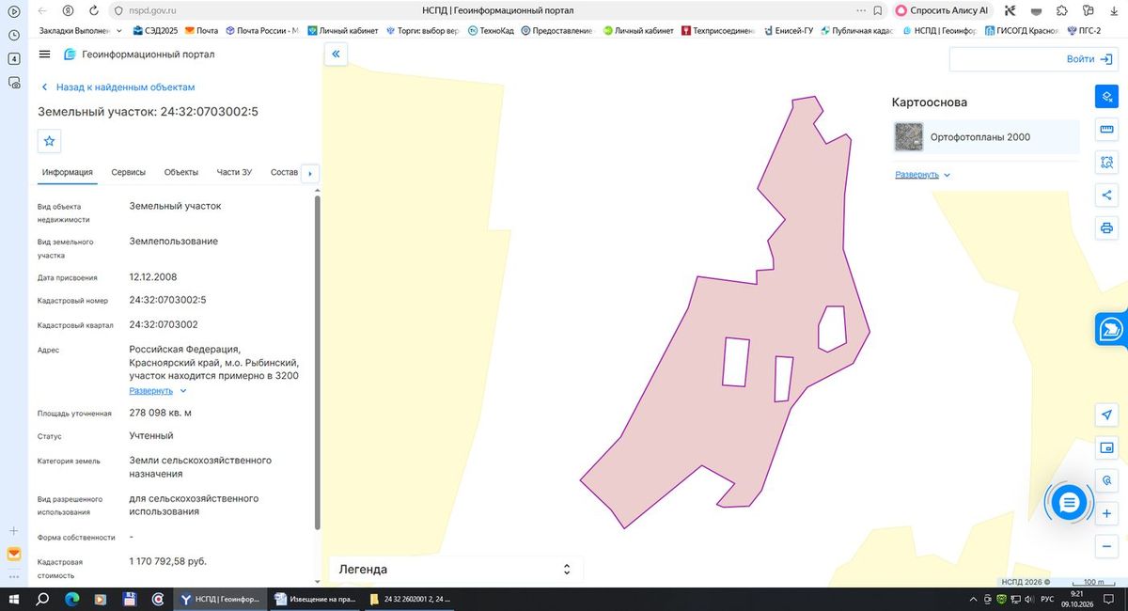Image resolution: width=1128 pixels, height=611 pixels.
Task: Reload the page in the browser
Action: [93, 10]
